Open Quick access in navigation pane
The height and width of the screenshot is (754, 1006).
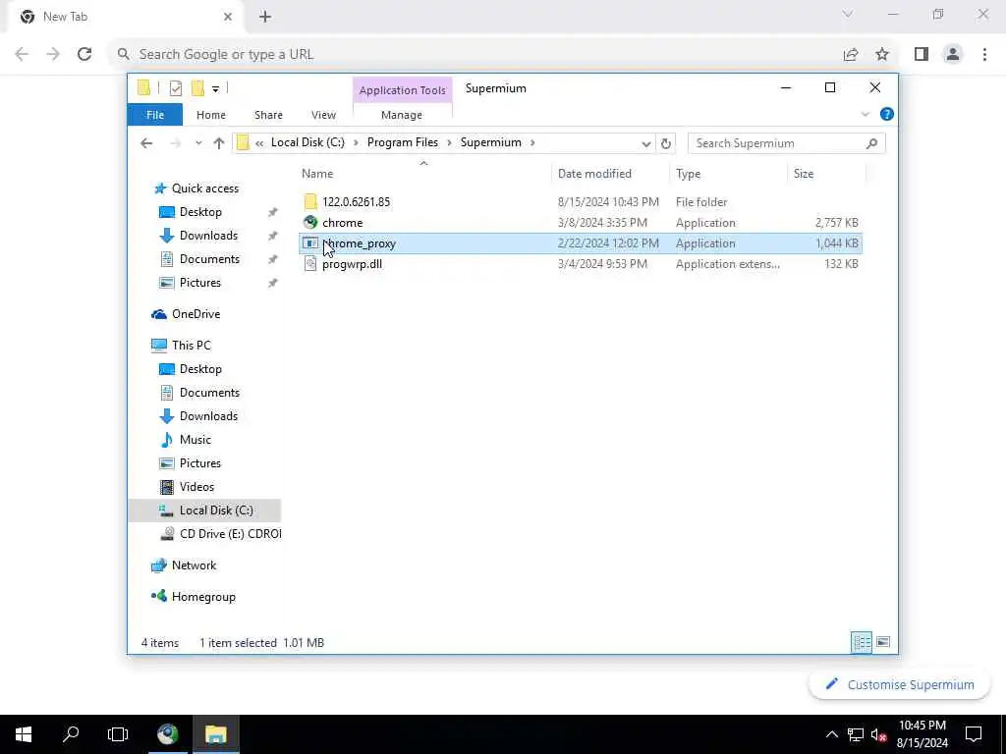tap(204, 188)
